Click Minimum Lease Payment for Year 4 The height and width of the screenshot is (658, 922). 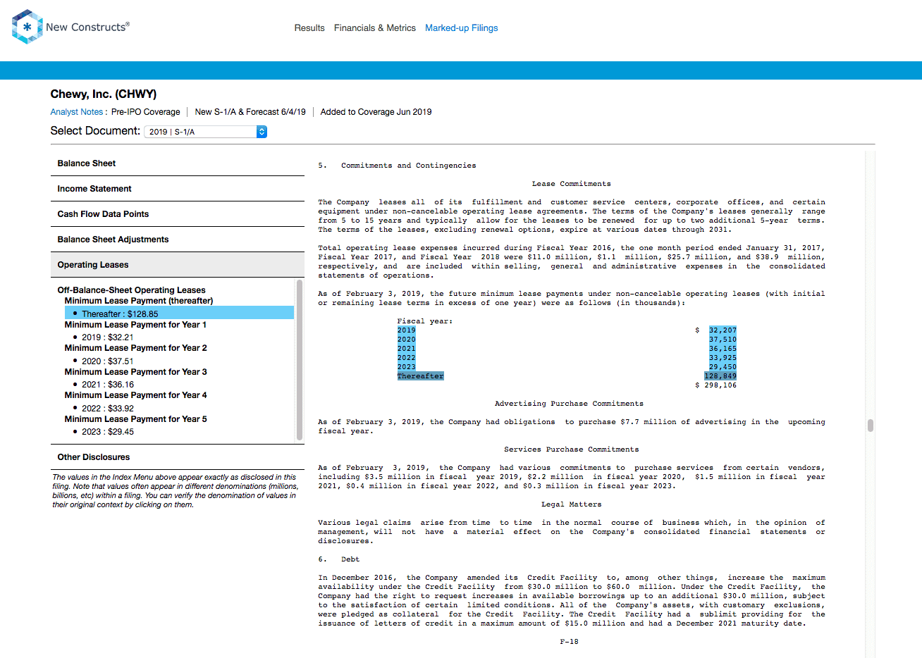136,395
